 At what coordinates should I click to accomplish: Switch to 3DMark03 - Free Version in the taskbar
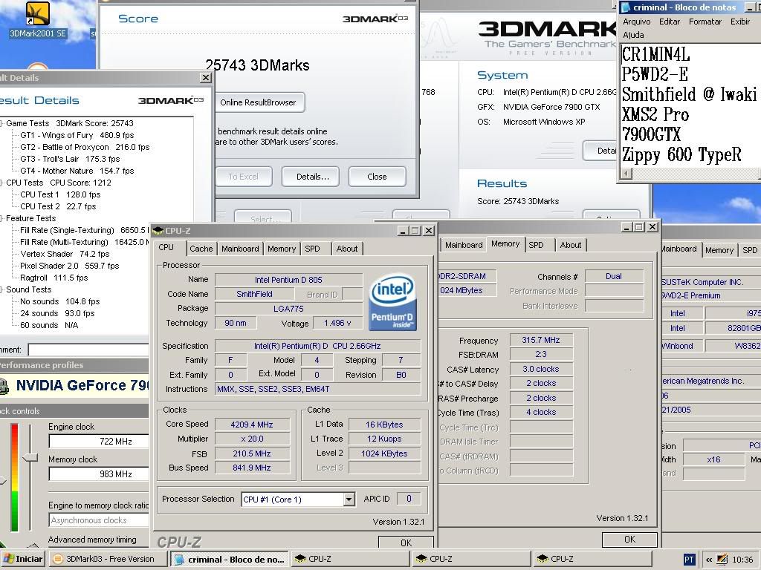[110, 559]
